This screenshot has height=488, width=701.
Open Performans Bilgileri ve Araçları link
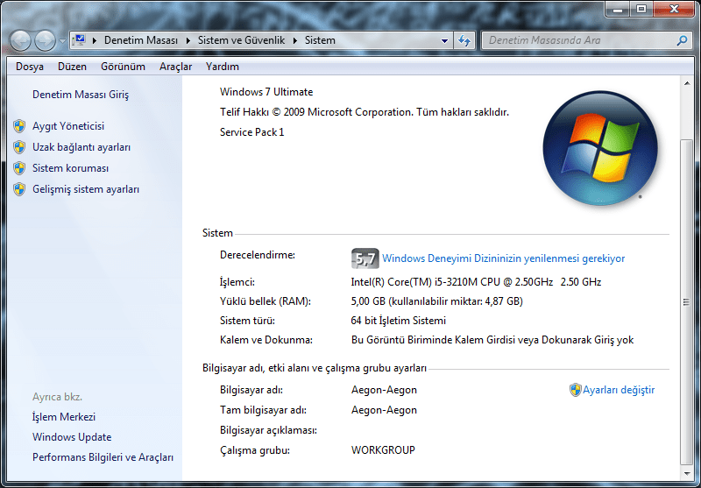click(103, 457)
